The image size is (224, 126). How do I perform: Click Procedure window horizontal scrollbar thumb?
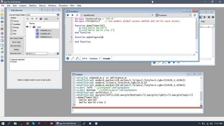pos(70,55)
